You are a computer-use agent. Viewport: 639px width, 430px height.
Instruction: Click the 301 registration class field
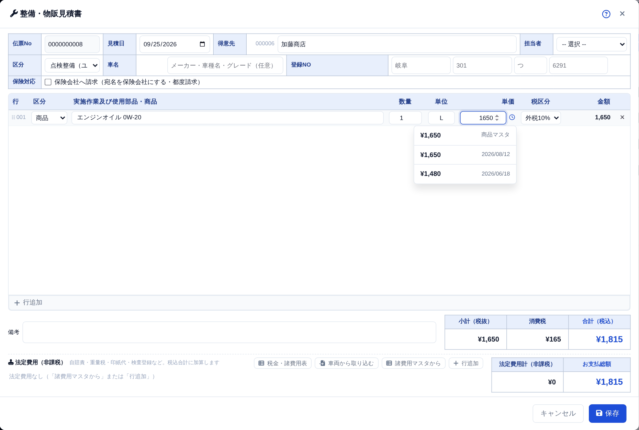click(x=482, y=65)
